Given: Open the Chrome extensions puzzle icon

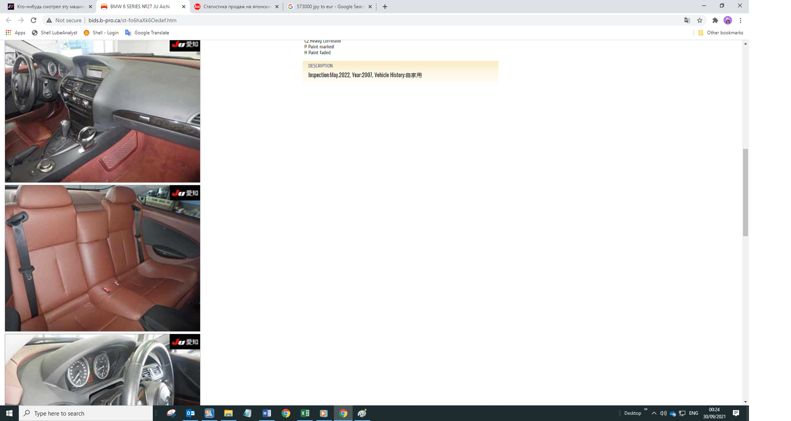Looking at the screenshot, I should (x=715, y=20).
